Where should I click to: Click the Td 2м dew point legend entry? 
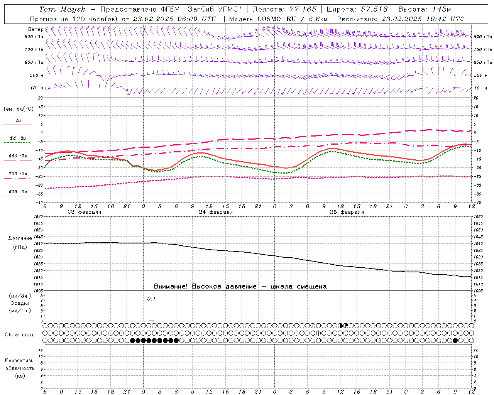click(x=18, y=138)
